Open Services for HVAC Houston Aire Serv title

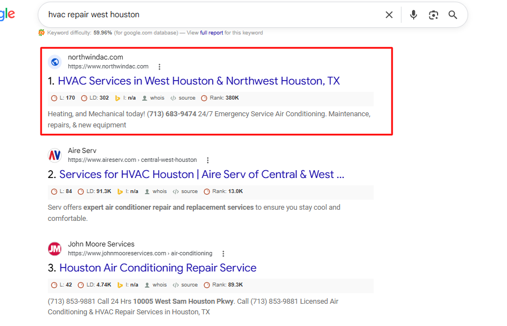(202, 175)
